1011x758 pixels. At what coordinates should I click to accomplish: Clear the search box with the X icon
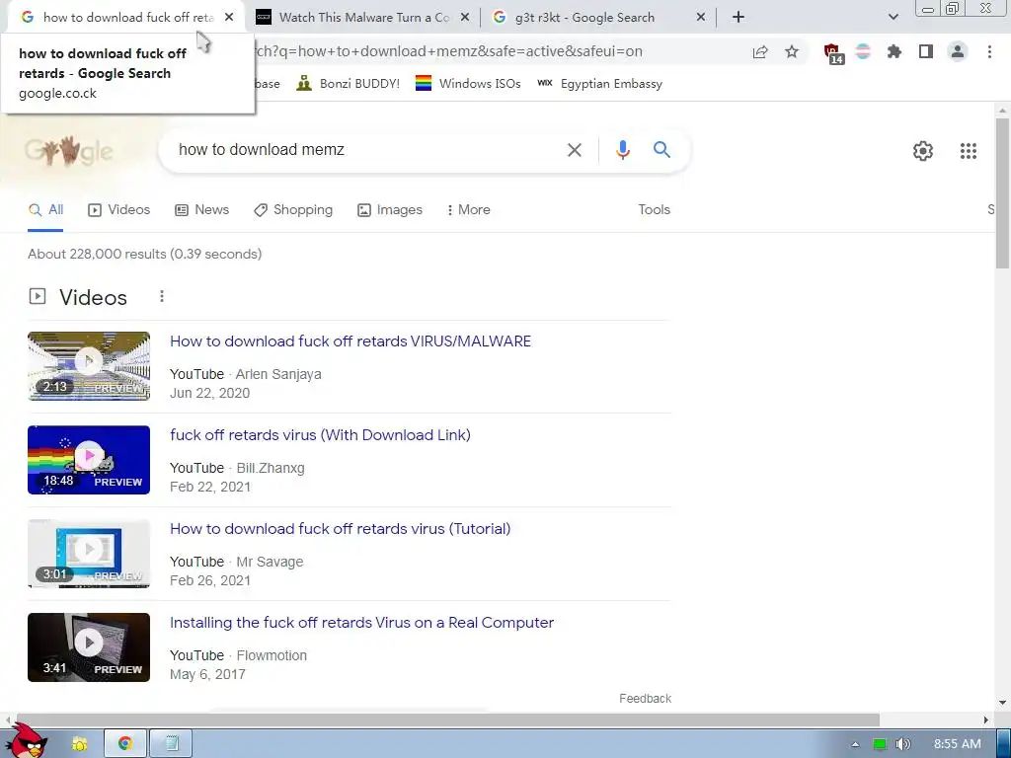point(574,150)
